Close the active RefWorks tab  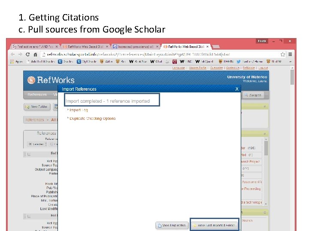tap(207, 47)
